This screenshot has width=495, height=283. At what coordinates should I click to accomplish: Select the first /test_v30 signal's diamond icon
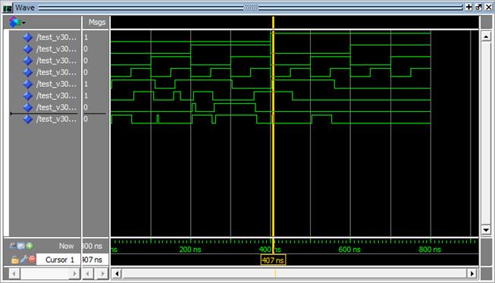[28, 37]
